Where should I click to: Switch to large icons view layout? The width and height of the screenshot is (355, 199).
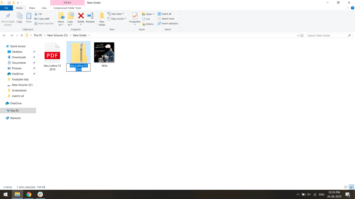click(x=352, y=187)
